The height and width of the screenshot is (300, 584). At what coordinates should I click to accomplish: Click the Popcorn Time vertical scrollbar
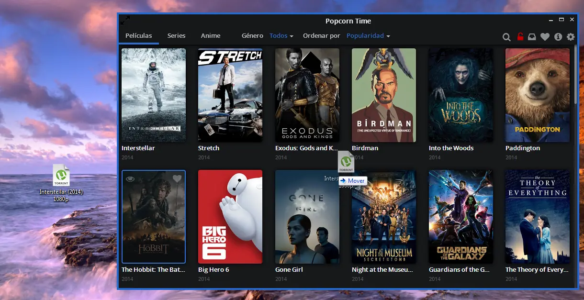(575, 74)
